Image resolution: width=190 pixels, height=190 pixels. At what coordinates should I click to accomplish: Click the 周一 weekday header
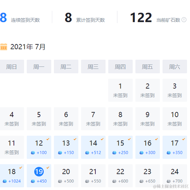point(39,66)
